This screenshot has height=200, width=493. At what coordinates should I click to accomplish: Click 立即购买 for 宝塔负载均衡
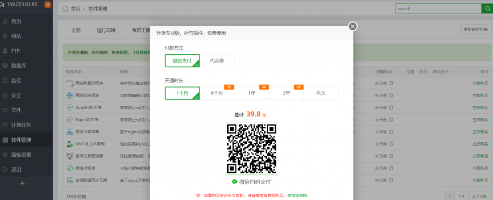tap(480, 132)
